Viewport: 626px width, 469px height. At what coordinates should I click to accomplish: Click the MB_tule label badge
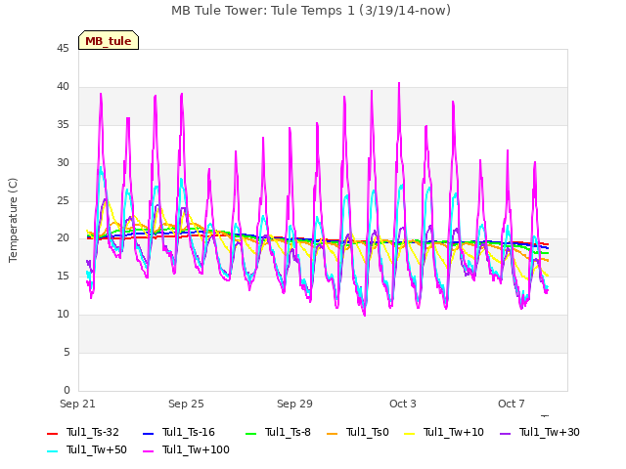click(x=109, y=40)
